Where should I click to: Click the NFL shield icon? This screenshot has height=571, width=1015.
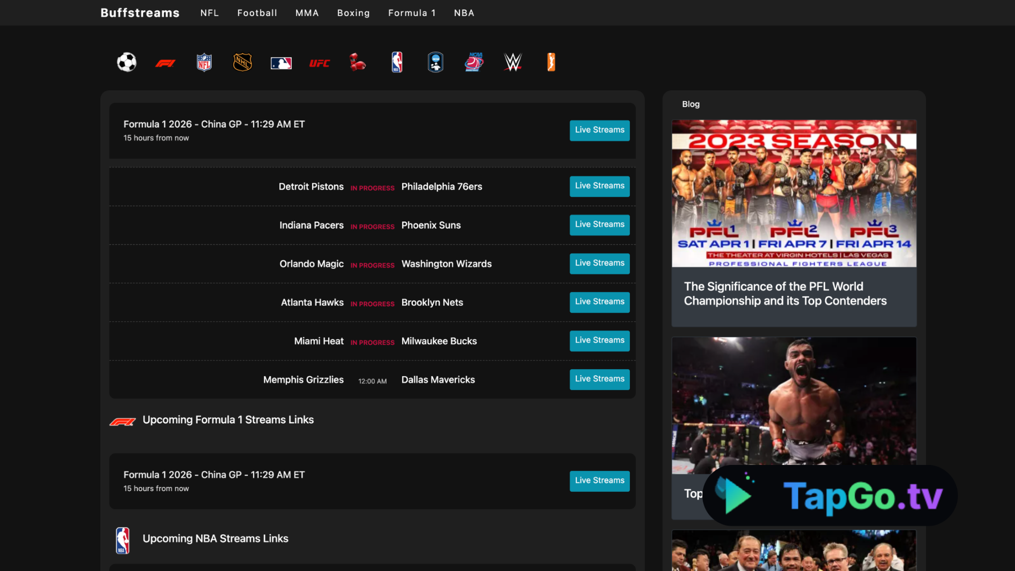click(204, 62)
